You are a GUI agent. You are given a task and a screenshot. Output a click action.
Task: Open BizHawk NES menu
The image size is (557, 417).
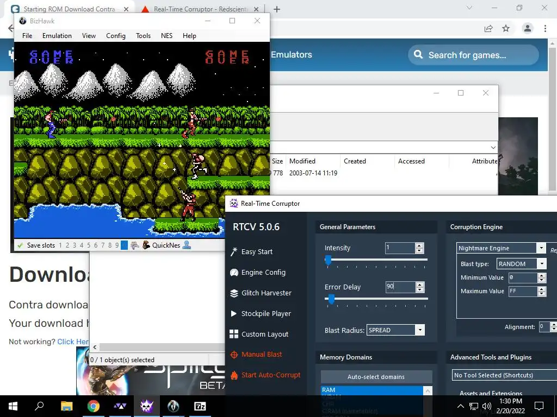(x=166, y=35)
